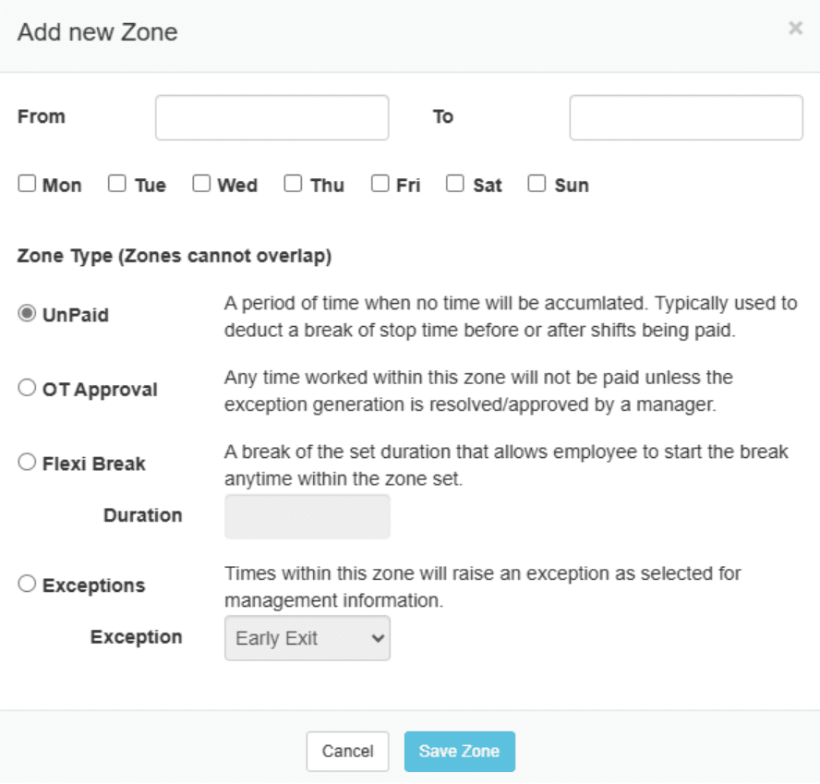Pick the Exceptions radio button

(x=27, y=584)
